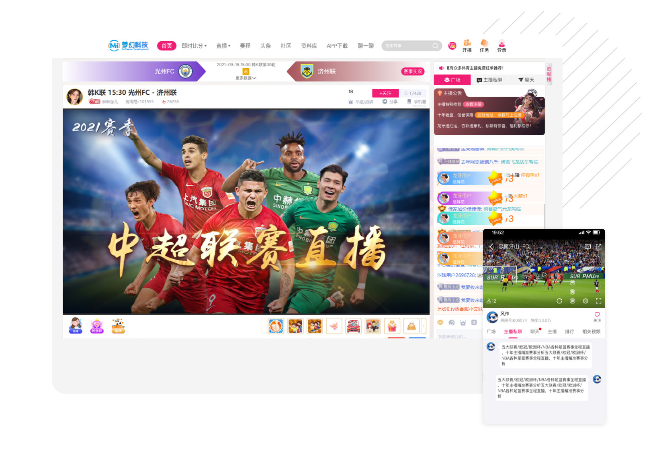Viewport: 657px width, 458px height.
Task: Click the back arrow in mobile player
Action: click(491, 246)
